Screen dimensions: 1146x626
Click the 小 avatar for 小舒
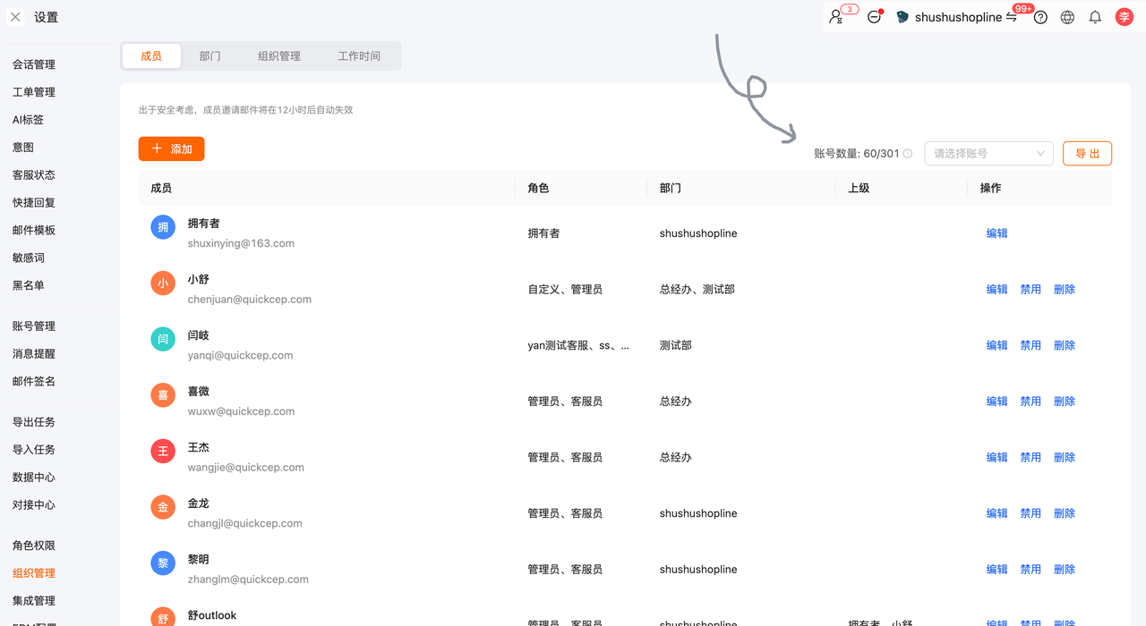pyautogui.click(x=163, y=283)
